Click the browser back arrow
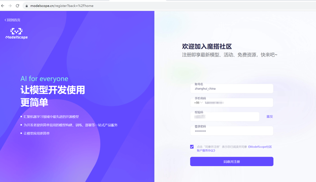Viewport: 316px width, 182px height. (x=3, y=6)
